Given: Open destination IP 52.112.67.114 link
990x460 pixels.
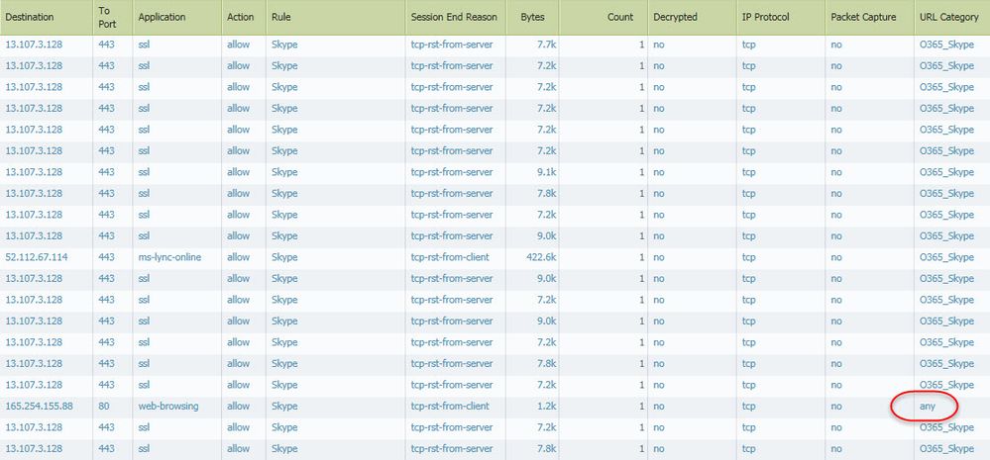Looking at the screenshot, I should pyautogui.click(x=36, y=257).
